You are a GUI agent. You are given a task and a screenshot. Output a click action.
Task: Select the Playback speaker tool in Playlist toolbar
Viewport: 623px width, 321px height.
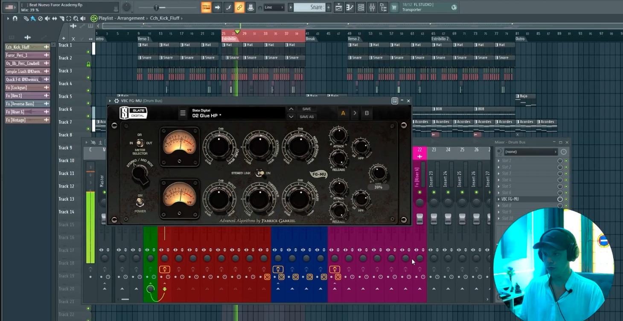click(x=83, y=18)
